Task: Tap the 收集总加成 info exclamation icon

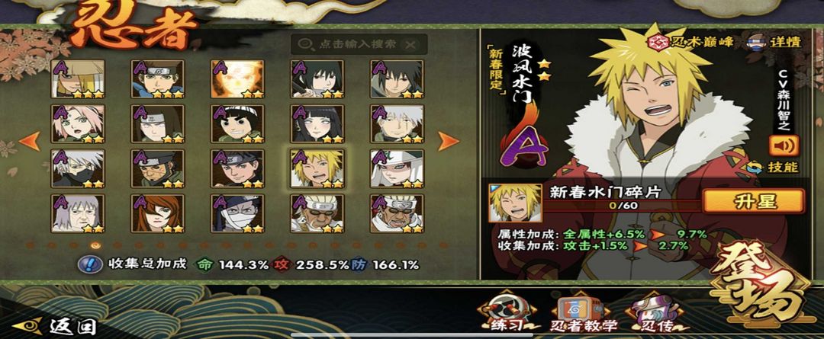Action: click(90, 264)
